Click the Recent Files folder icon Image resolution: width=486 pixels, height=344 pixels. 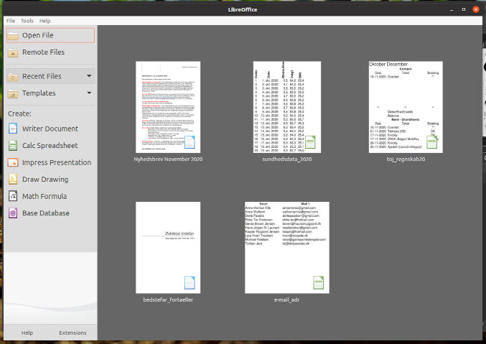coord(13,76)
